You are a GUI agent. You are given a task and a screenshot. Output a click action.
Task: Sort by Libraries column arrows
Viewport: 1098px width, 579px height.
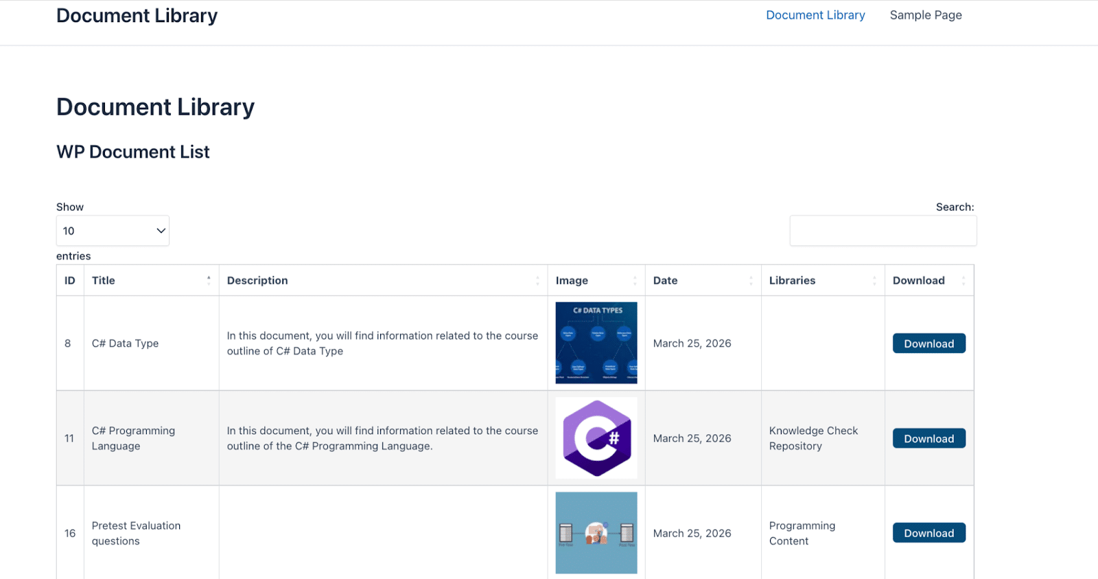click(x=874, y=280)
